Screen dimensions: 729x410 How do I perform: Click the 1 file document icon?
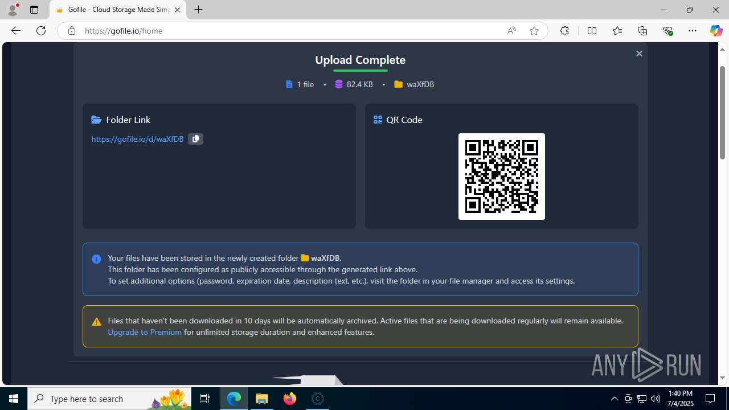pos(289,84)
